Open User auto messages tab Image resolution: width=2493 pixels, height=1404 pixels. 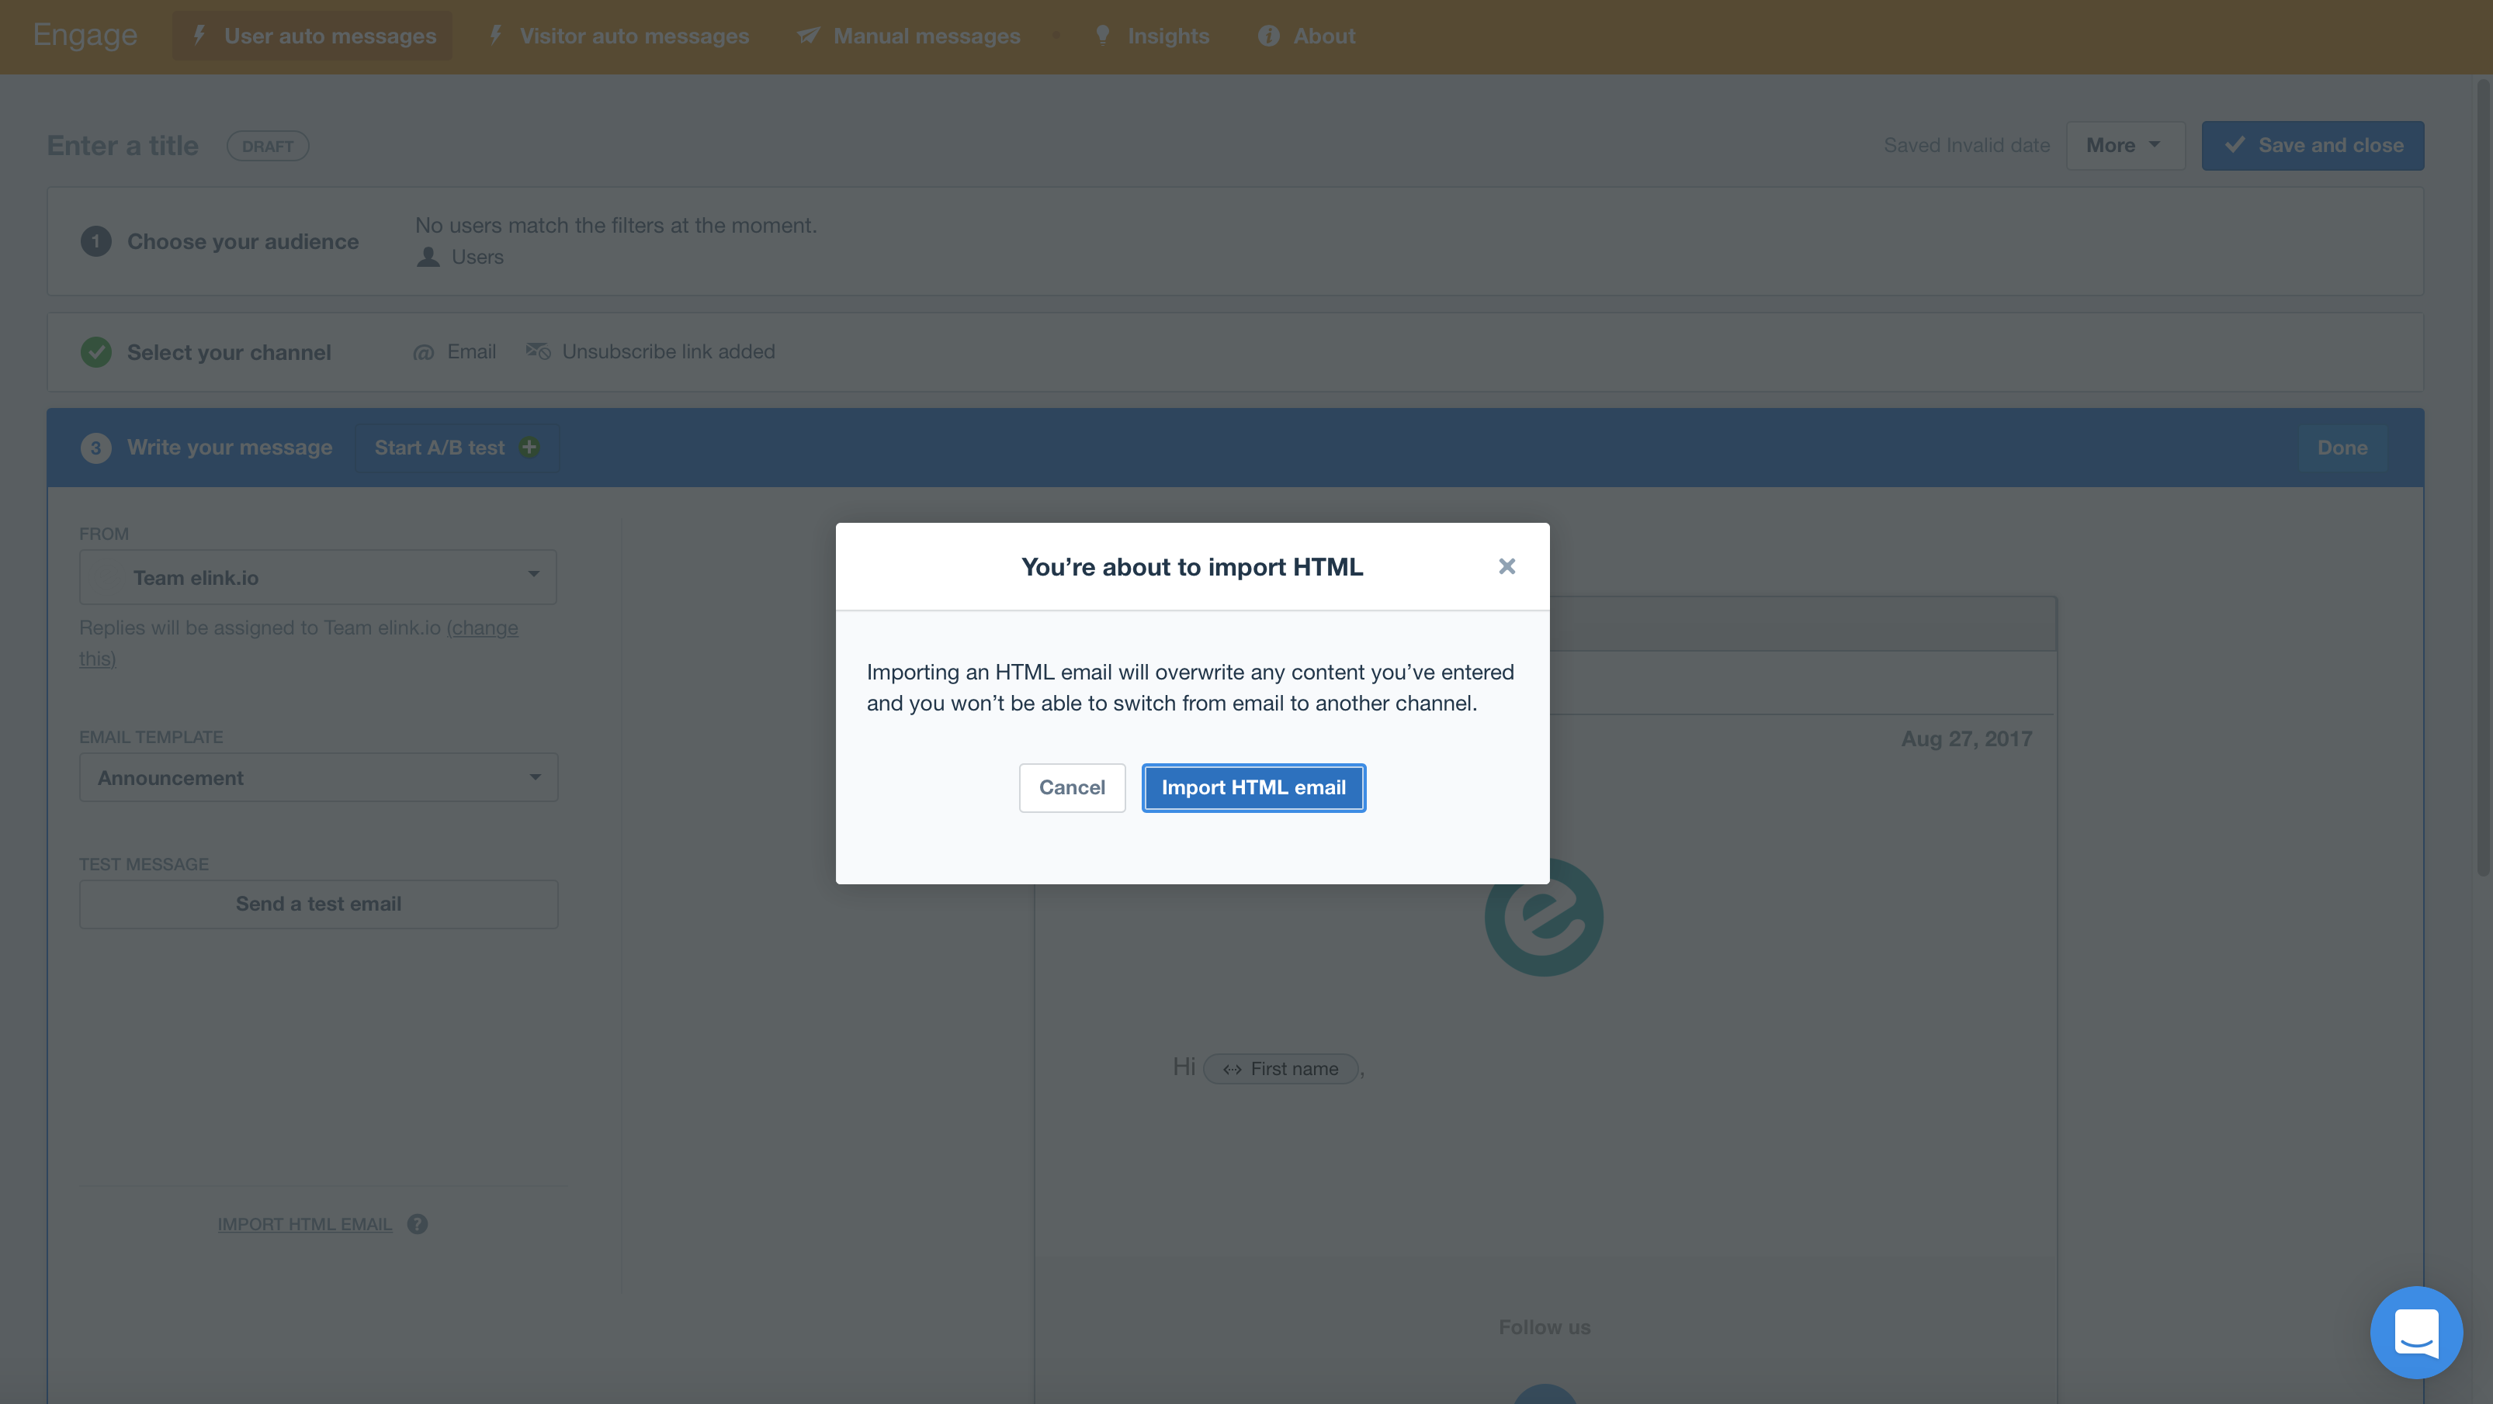click(x=312, y=36)
